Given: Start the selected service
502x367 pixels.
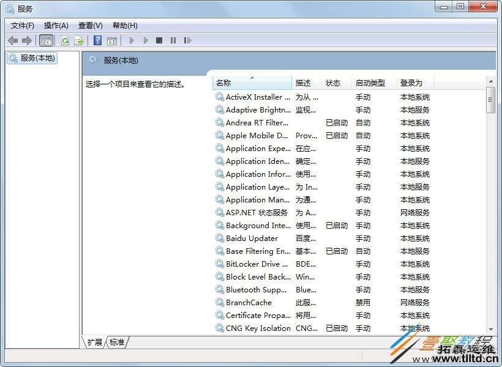Looking at the screenshot, I should click(x=131, y=40).
